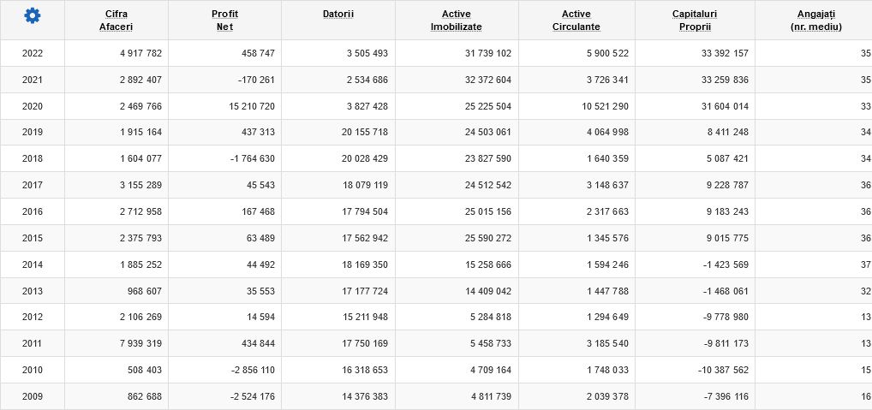
Task: Select the 2018 year cell
Action: pyautogui.click(x=33, y=159)
